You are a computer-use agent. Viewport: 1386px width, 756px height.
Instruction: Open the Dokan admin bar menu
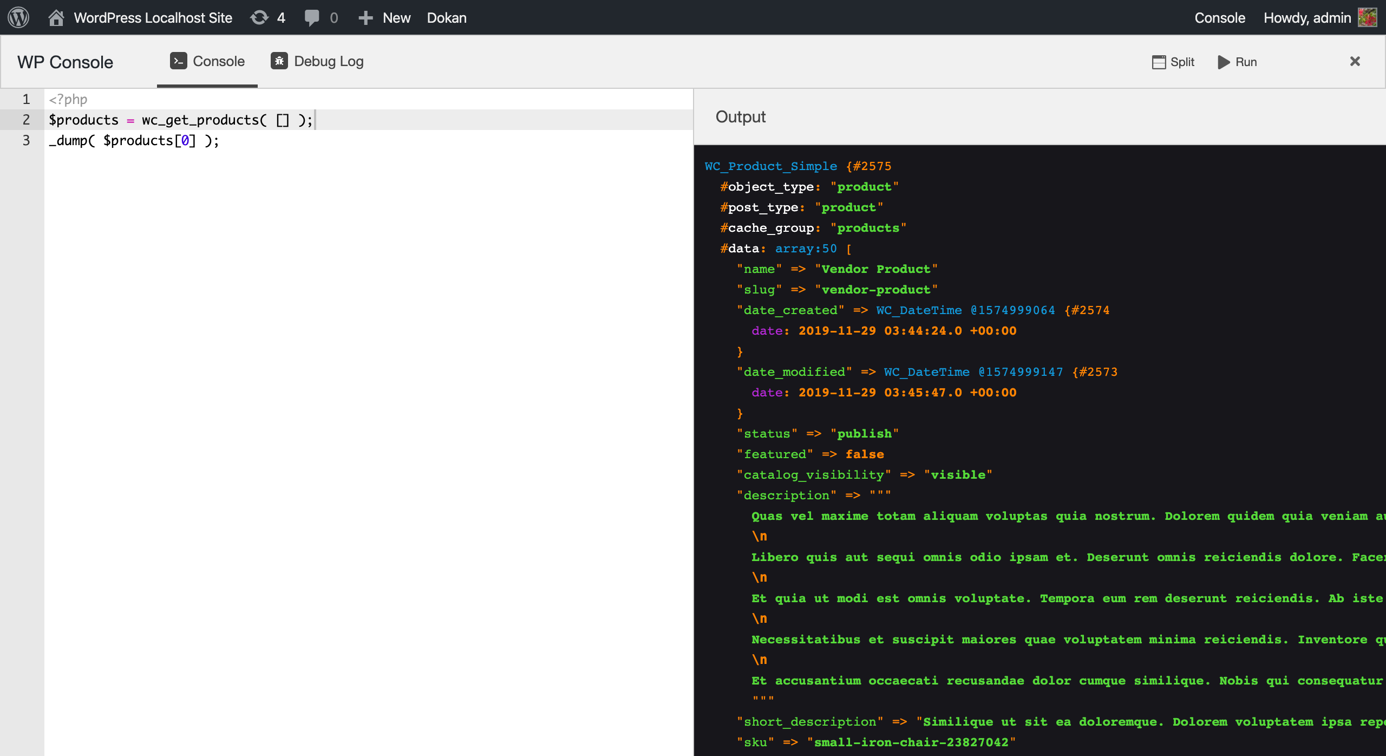447,17
